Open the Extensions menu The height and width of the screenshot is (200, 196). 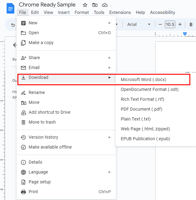[x=120, y=12]
